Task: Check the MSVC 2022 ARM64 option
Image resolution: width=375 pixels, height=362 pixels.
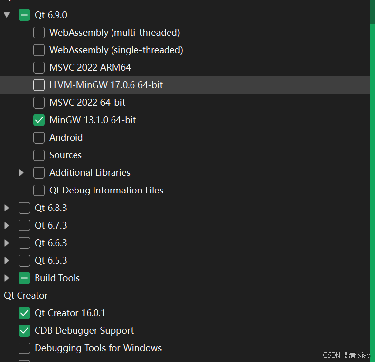Action: click(39, 67)
